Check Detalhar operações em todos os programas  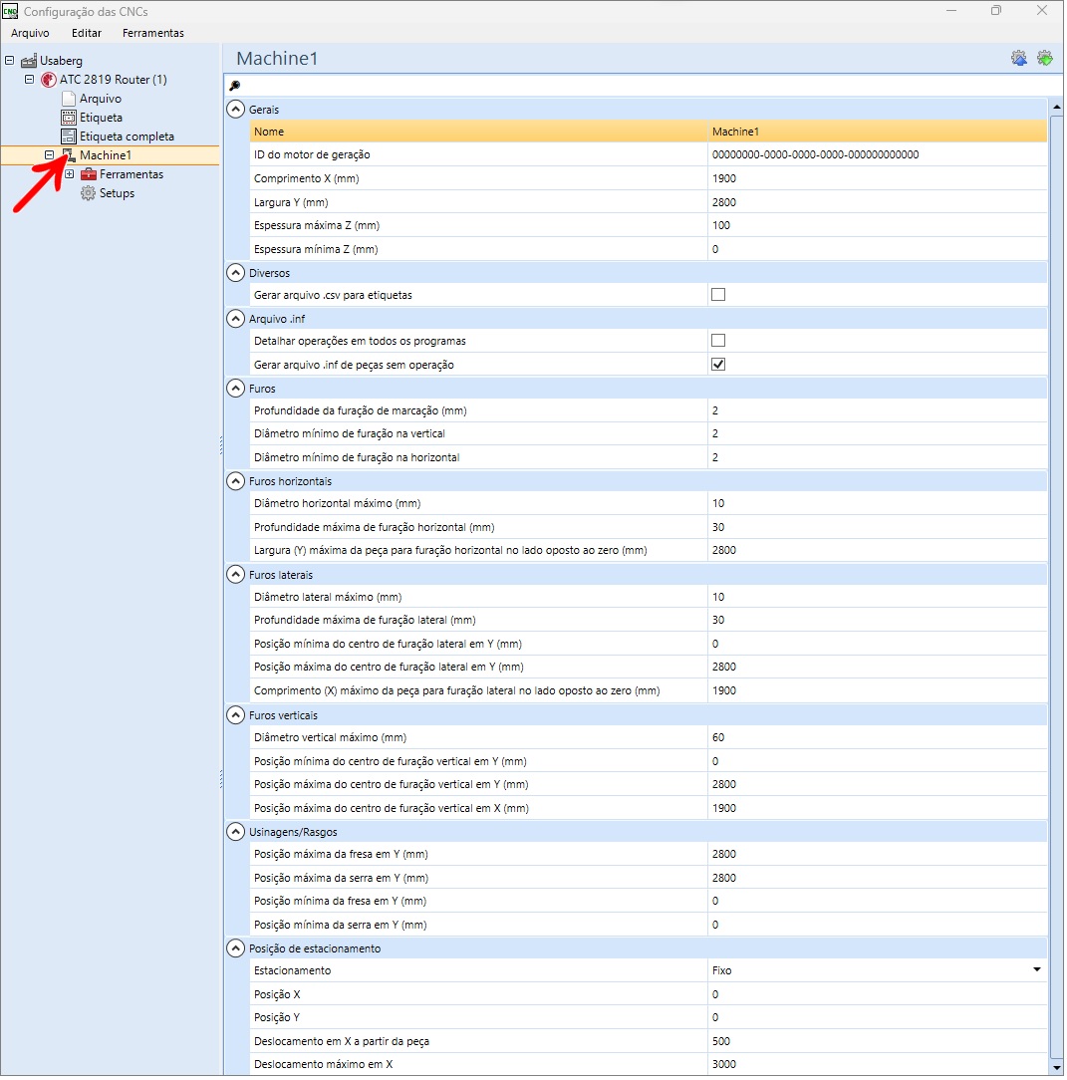point(720,342)
